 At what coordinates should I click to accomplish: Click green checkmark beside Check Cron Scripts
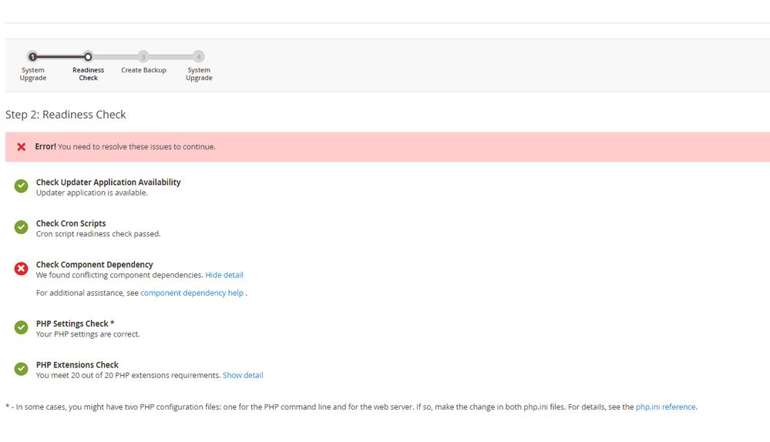pos(22,227)
